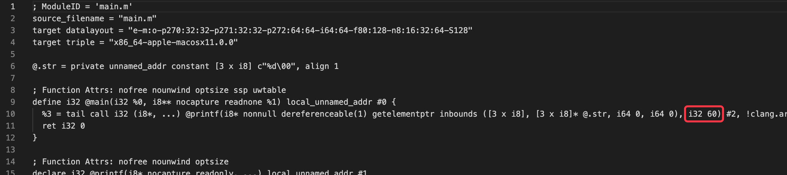Click the 'x86_64-apple-macosx11.0.0' triple string
The image size is (787, 175).
(174, 42)
